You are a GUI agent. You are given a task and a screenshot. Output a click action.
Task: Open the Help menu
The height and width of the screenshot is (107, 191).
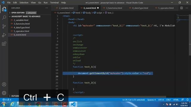click(64, 3)
